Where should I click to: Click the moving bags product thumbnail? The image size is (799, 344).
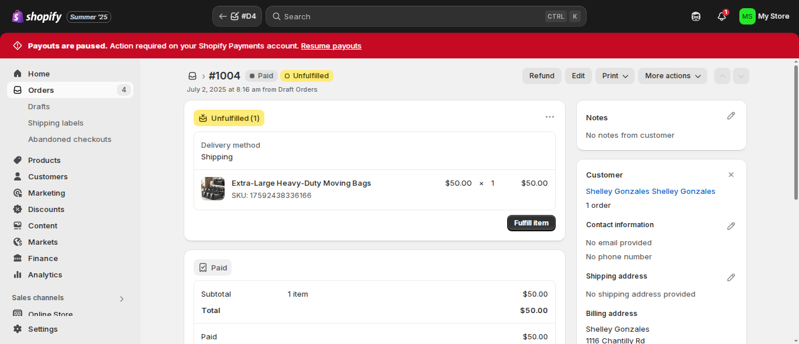click(213, 189)
